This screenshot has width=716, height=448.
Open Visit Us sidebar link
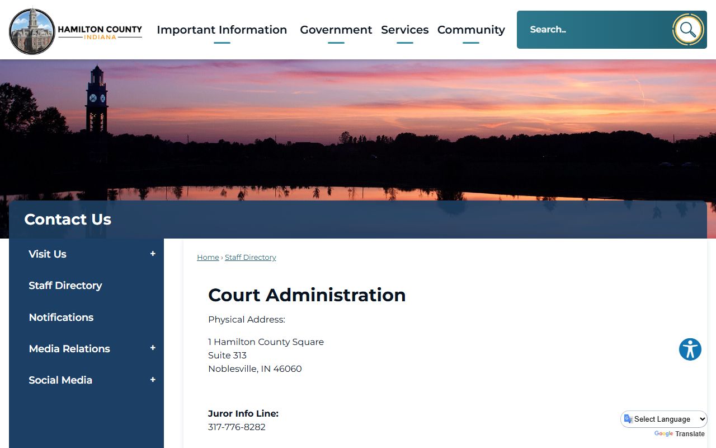click(48, 254)
